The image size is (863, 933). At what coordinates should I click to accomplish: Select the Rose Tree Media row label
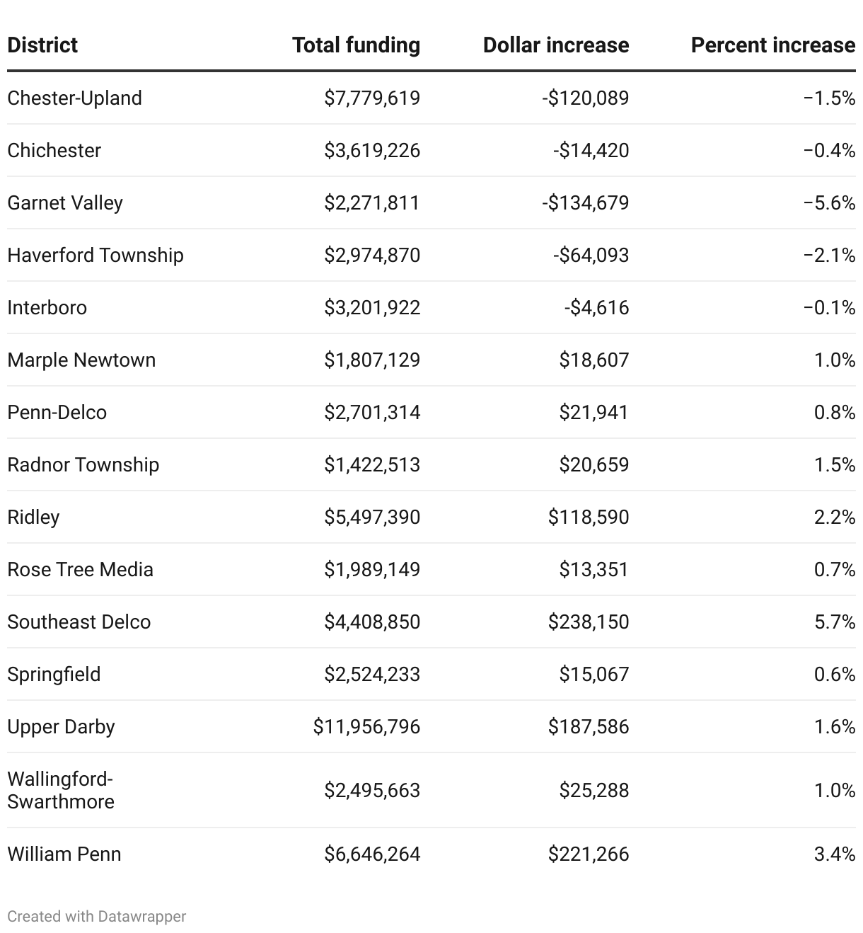click(80, 569)
